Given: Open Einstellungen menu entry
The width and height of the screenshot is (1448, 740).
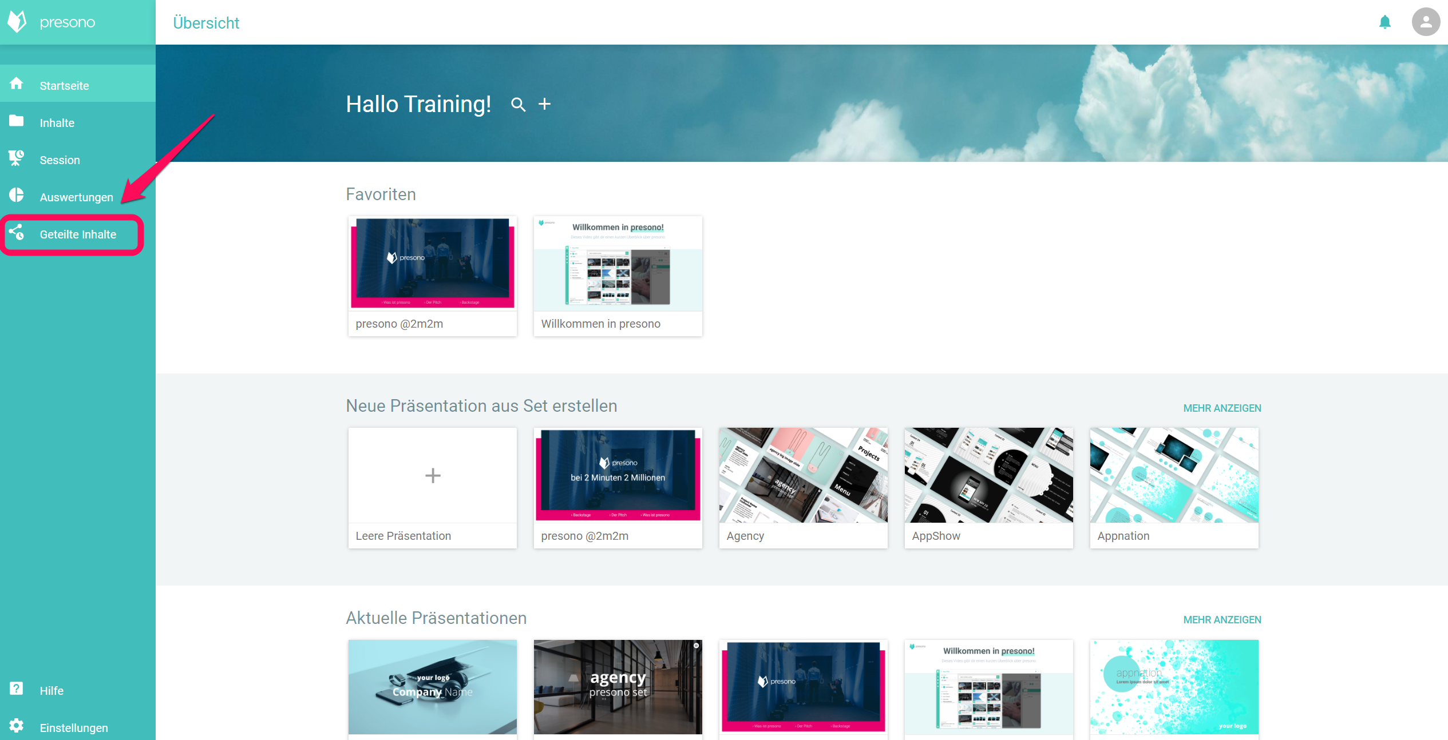Looking at the screenshot, I should [78, 726].
